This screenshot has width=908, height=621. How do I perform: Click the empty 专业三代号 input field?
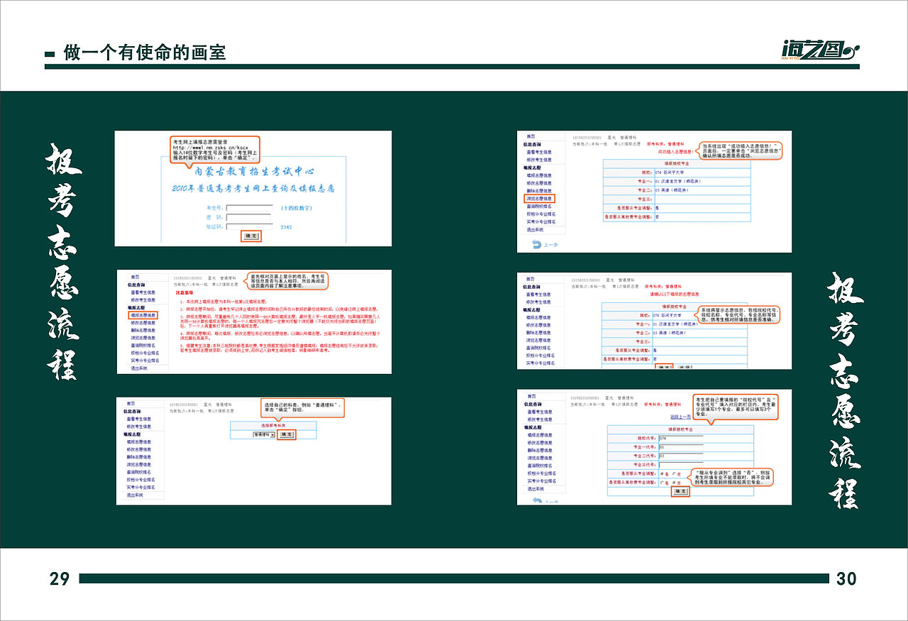tap(681, 465)
